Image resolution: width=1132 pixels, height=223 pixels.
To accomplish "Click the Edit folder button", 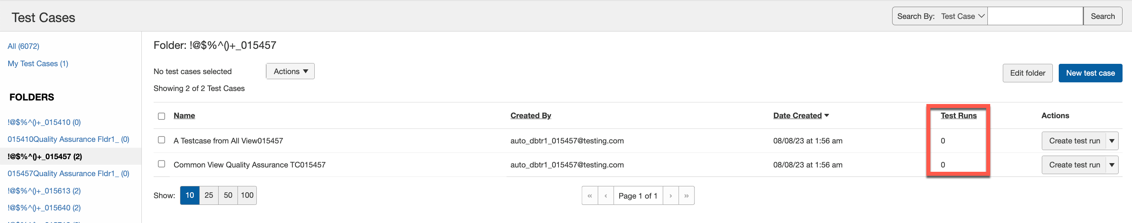I will [x=1027, y=73].
